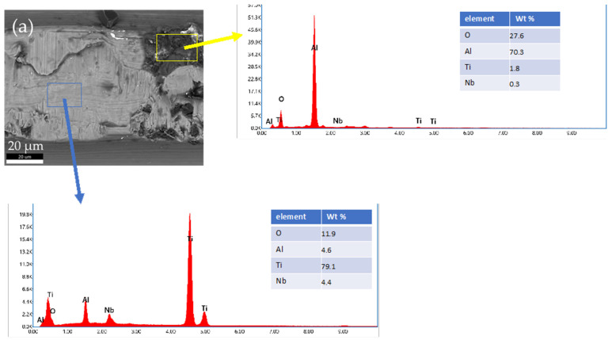Click the yellow rectangle on SEM image
This screenshot has width=612, height=340.
(177, 48)
